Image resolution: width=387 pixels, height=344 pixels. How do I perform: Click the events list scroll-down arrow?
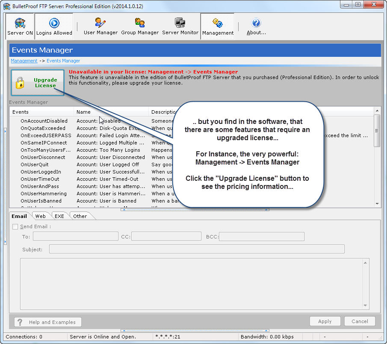tap(377, 204)
